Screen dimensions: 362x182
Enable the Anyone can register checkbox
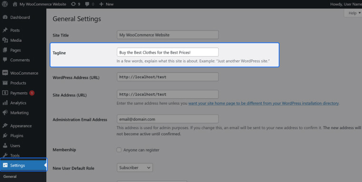click(x=119, y=150)
